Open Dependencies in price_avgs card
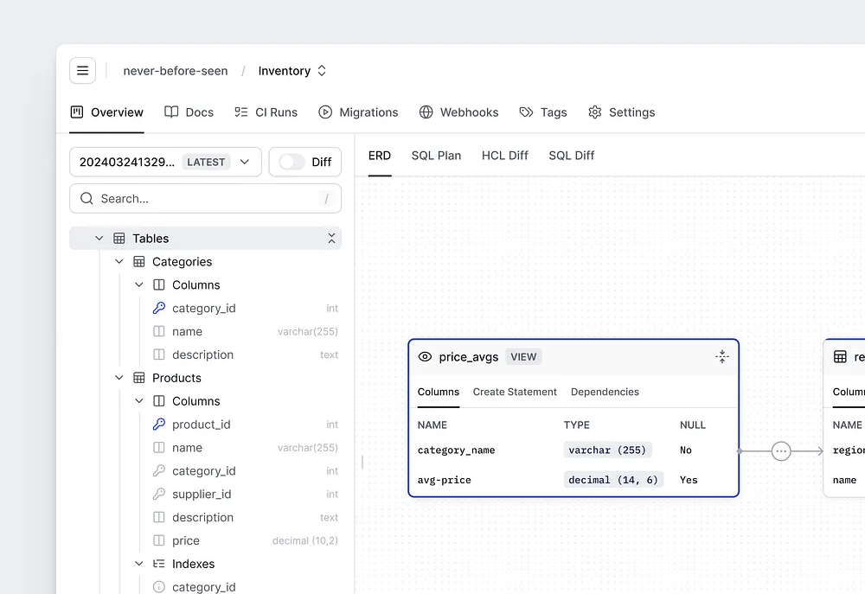The height and width of the screenshot is (594, 865). 605,392
